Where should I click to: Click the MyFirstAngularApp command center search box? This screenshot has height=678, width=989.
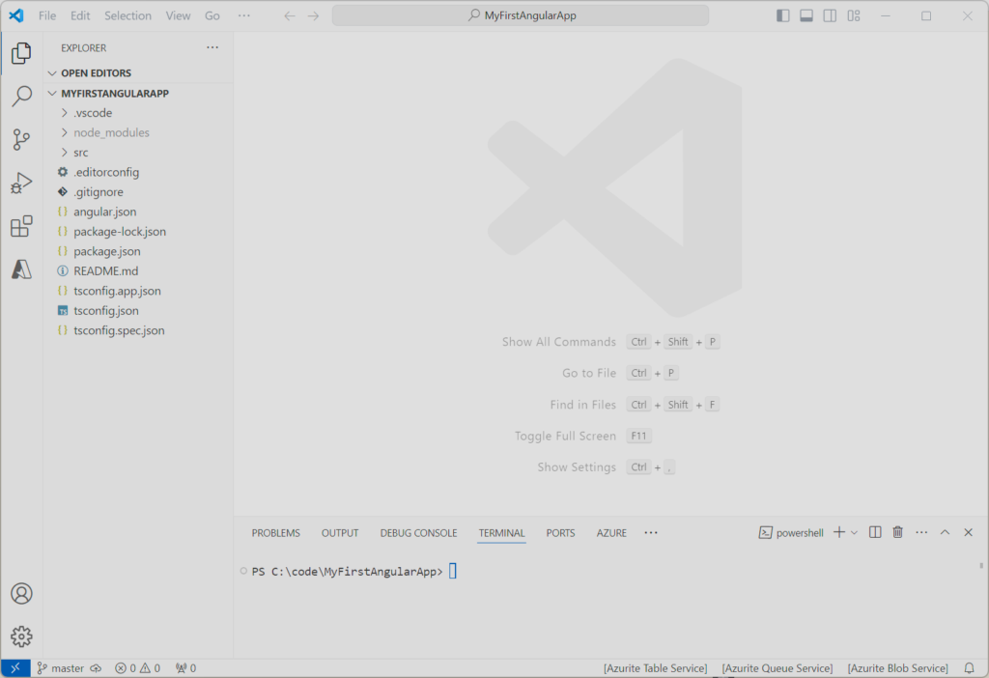[x=521, y=15]
